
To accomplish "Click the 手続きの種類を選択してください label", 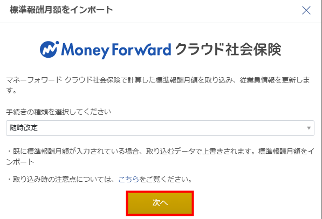I will (59, 112).
